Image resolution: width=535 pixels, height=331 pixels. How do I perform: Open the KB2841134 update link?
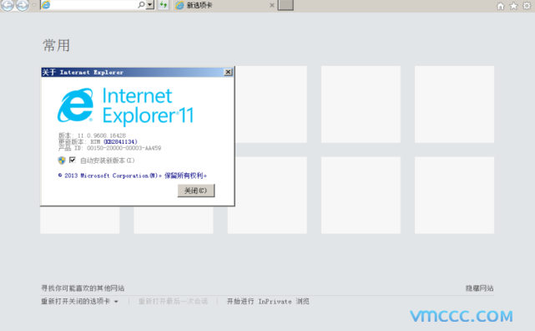click(x=120, y=142)
